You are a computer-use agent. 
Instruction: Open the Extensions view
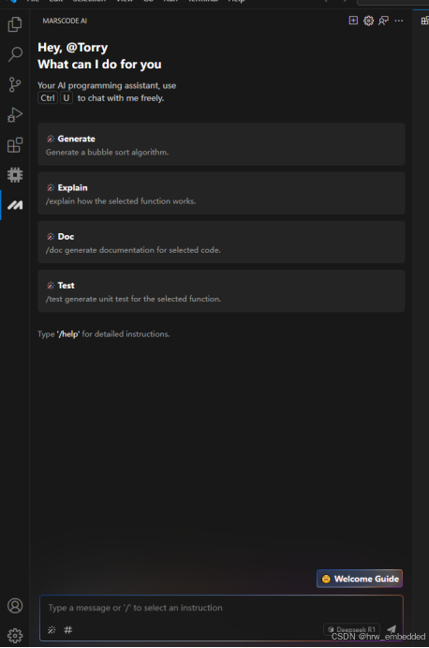coord(15,144)
